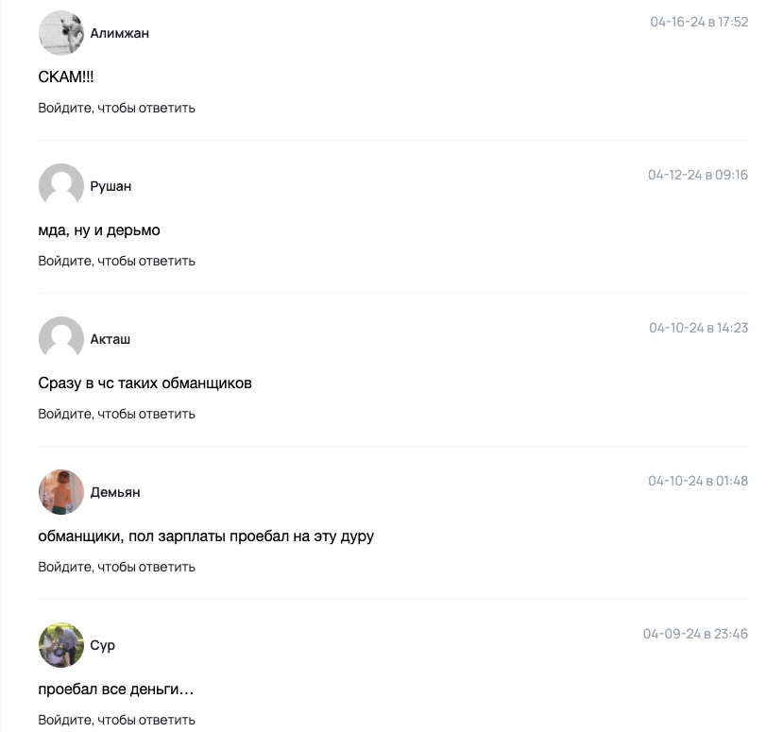Click the username Сур

point(102,646)
